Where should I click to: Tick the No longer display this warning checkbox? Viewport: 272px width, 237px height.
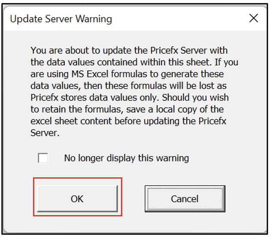(x=43, y=158)
